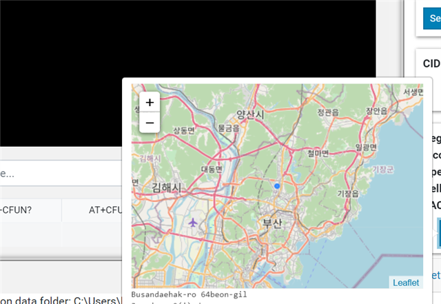Click the AT+CFU command button behind map
This screenshot has width=441, height=304.
coord(92,210)
